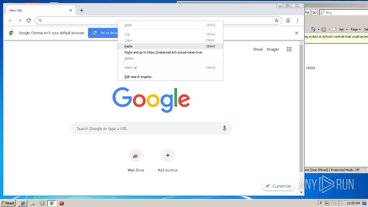Viewport: 368px width, 207px height.
Task: Click the Cut entry in the context menu
Action: tap(170, 34)
